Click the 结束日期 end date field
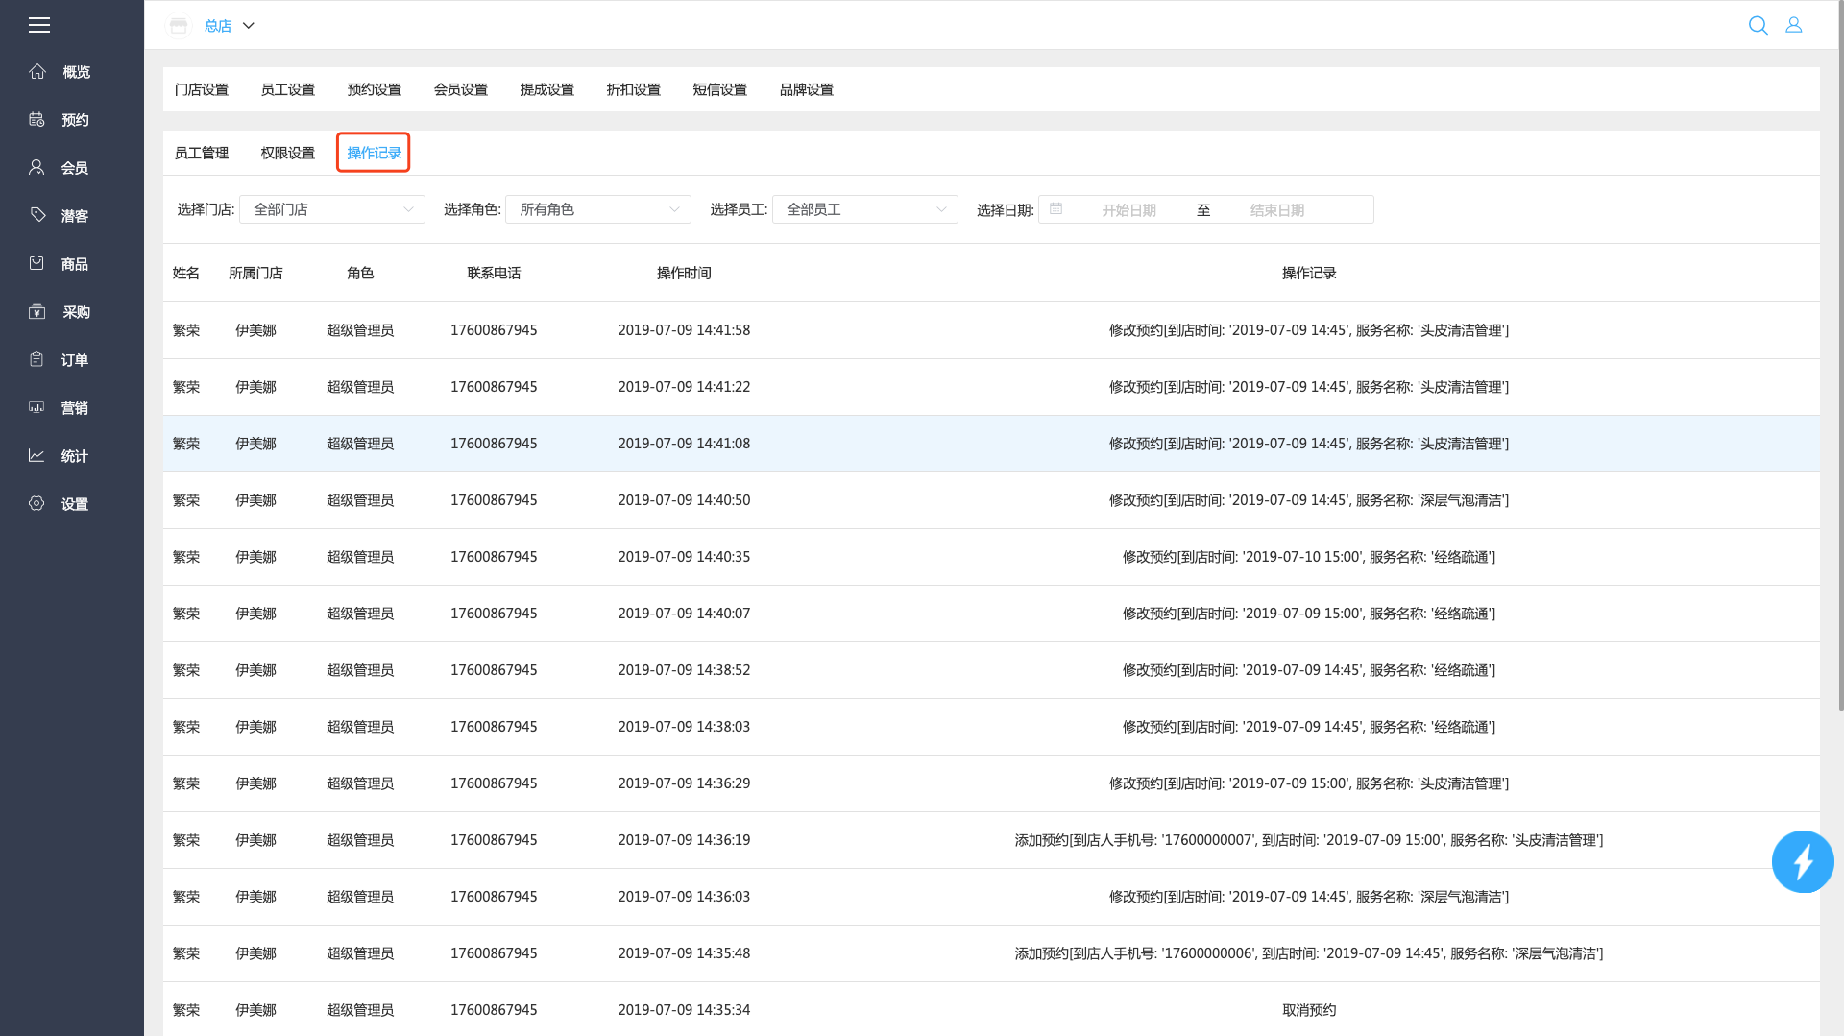Image resolution: width=1844 pixels, height=1036 pixels. 1277,210
